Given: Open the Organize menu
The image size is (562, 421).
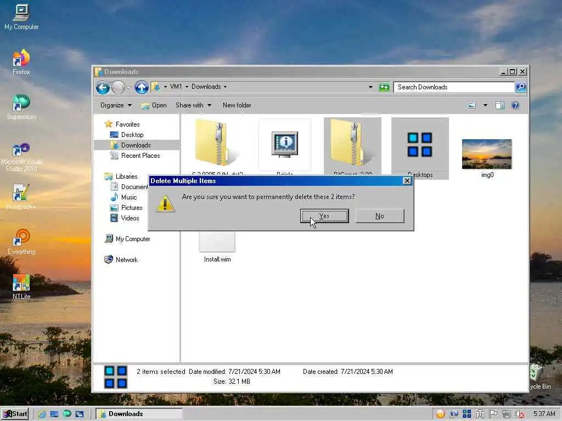Looking at the screenshot, I should [x=116, y=105].
